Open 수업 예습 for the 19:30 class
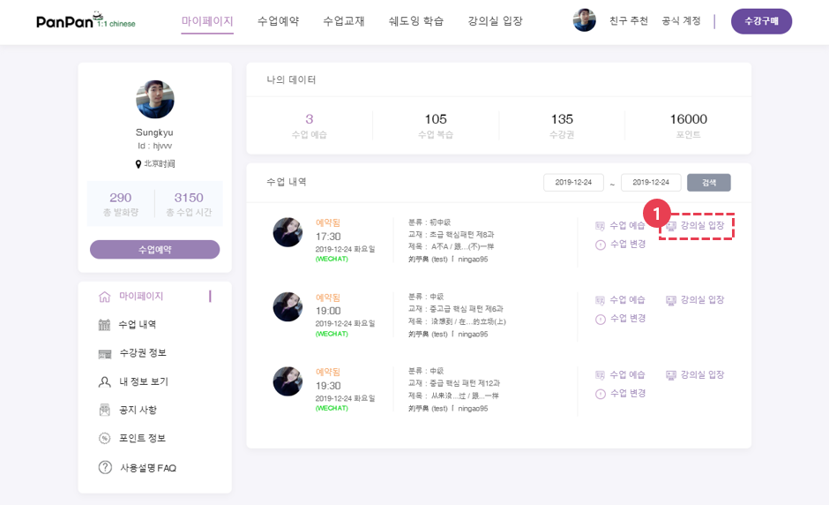829x505 pixels. (620, 375)
